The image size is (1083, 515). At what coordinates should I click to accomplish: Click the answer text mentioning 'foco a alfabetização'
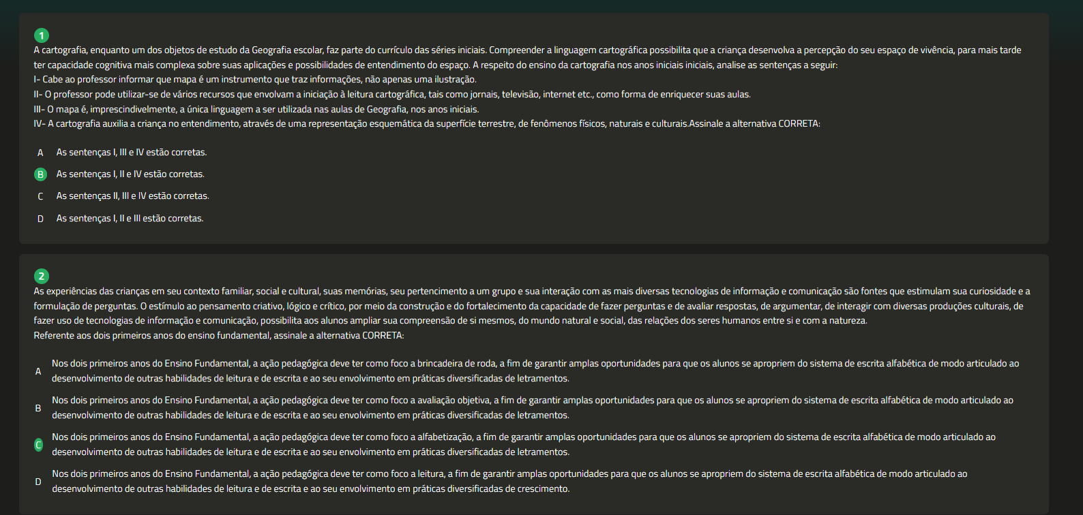[x=524, y=445]
